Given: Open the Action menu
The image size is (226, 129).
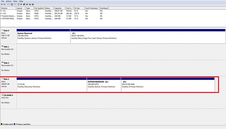Looking at the screenshot, I should [x=8, y=1].
